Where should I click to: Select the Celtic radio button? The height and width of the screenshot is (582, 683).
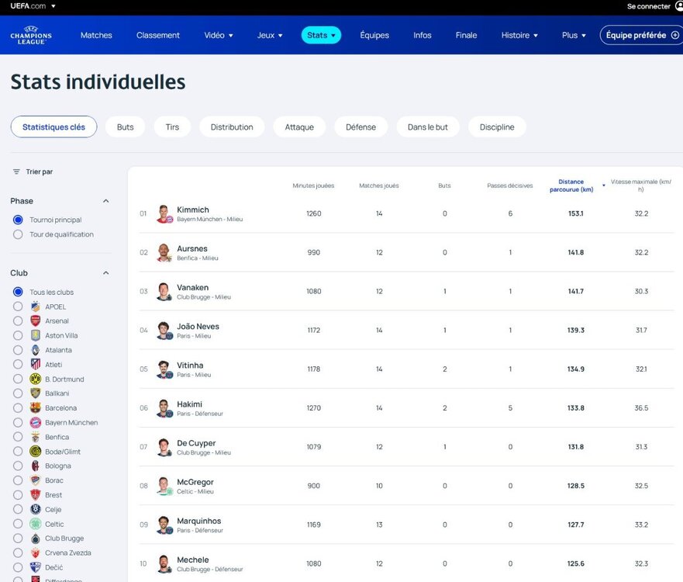pos(18,524)
